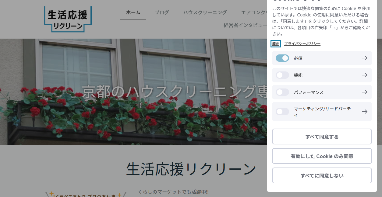The width and height of the screenshot is (382, 197).
Task: Open details arrow for 必須 cookies
Action: pyautogui.click(x=364, y=58)
